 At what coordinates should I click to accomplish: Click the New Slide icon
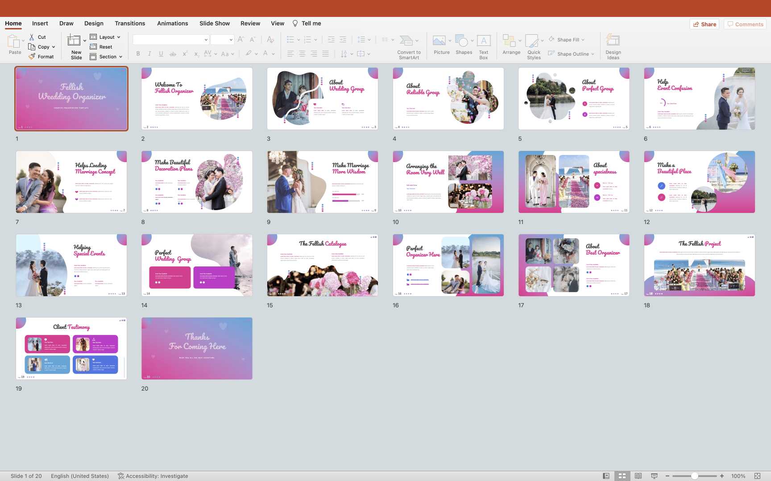[74, 41]
